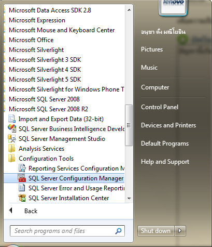Screen dimensions: 212x247
Task: Expand the Microsoft SQL Server 2008 folder
Action: click(x=44, y=99)
